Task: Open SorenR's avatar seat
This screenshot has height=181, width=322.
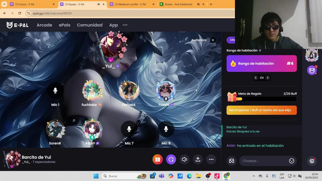Action: click(55, 129)
